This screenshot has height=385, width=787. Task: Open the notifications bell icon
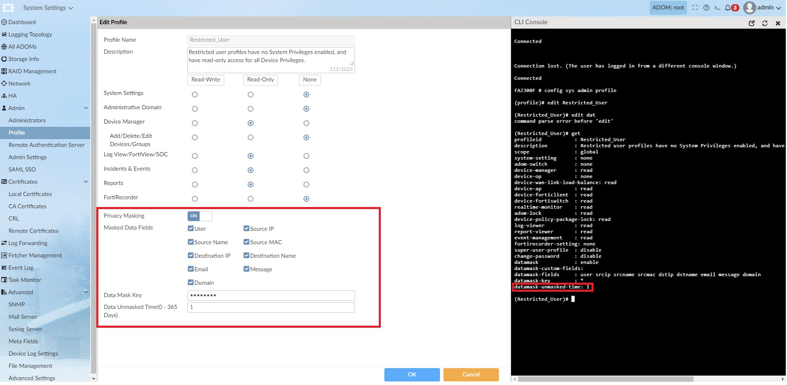tap(728, 7)
